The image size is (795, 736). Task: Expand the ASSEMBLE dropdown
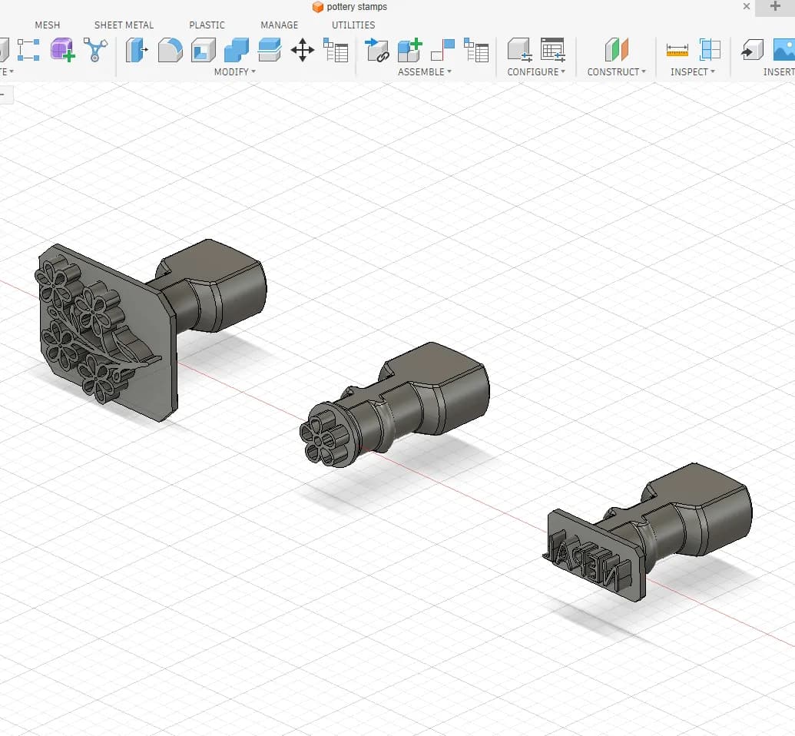pos(424,72)
